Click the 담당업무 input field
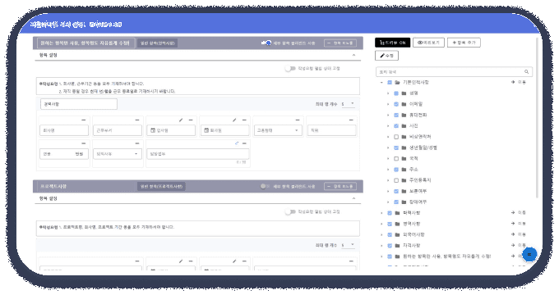Image resolution: width=559 pixels, height=295 pixels. (198, 154)
